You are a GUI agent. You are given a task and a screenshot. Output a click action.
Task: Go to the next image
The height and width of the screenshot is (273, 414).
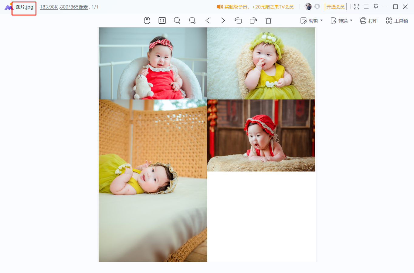pos(223,20)
